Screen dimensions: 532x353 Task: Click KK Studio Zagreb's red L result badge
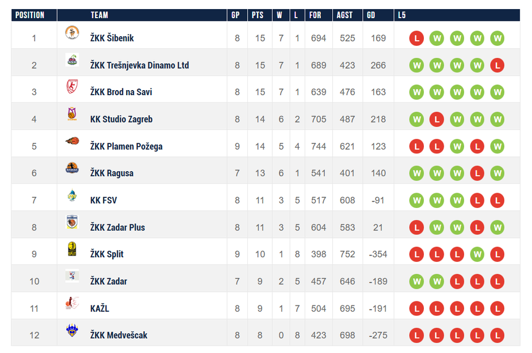coord(436,120)
